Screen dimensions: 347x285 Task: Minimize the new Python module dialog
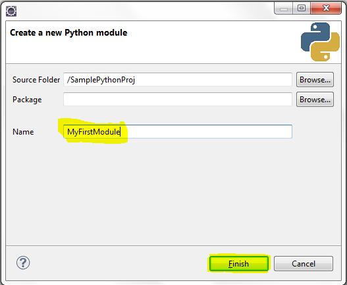coord(284,9)
